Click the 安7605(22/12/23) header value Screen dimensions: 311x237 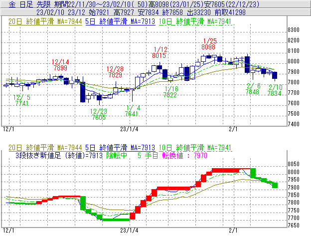point(232,4)
